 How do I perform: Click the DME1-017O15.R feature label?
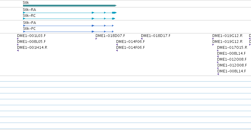(232, 48)
